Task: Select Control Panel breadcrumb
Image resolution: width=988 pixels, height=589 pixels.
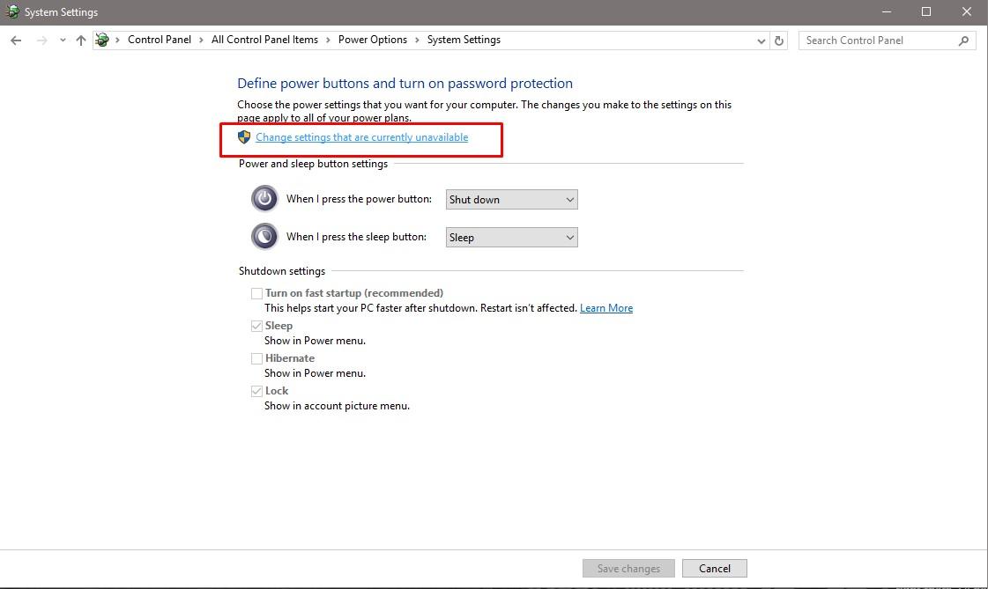Action: [160, 40]
